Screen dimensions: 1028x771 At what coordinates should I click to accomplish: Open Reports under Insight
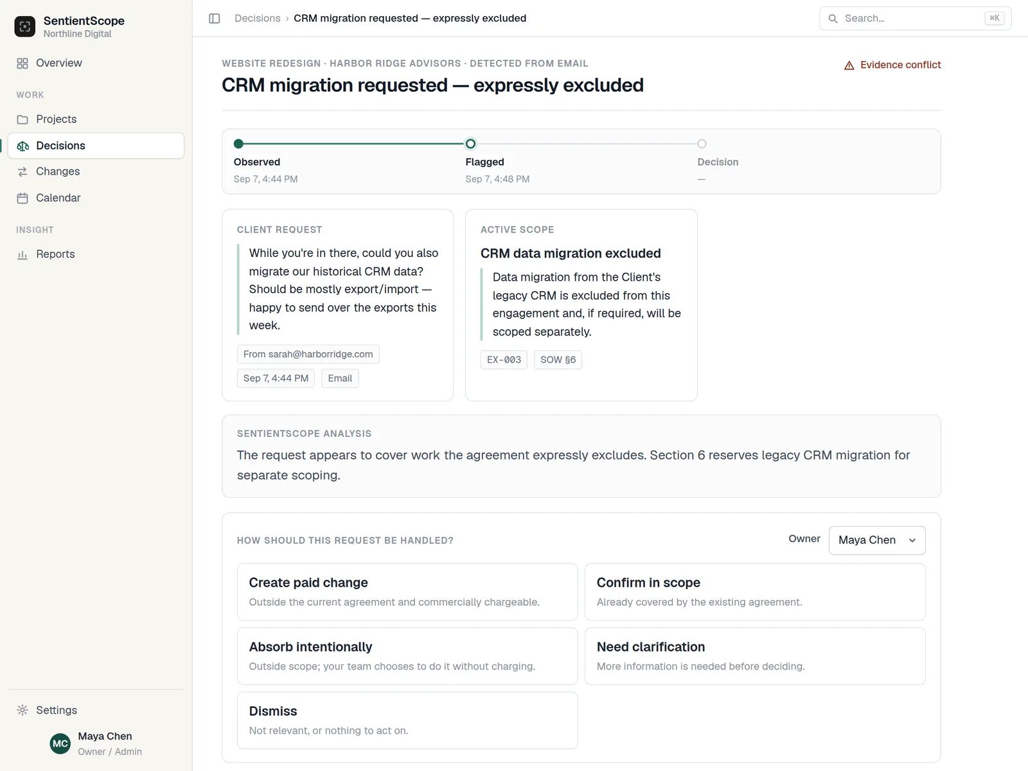[x=96, y=254]
